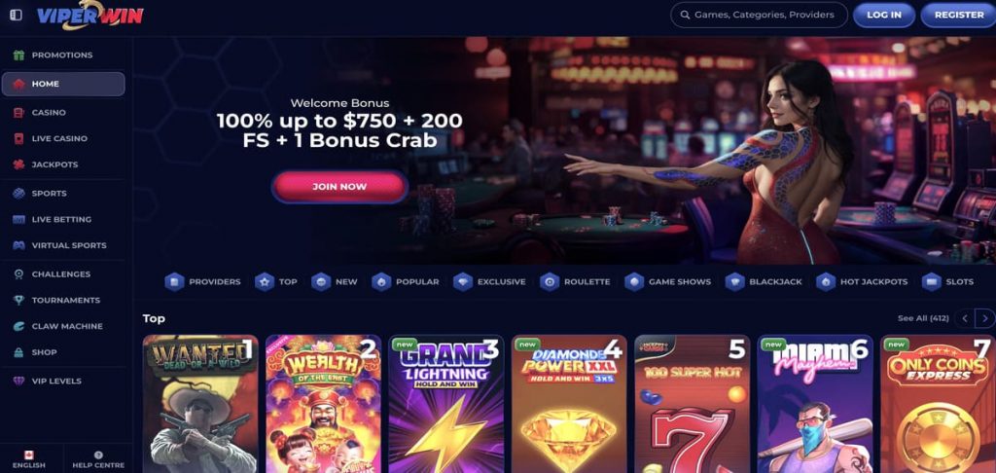Focus the Games, Categories, Providers search field
Viewport: 996px width, 473px height.
759,15
